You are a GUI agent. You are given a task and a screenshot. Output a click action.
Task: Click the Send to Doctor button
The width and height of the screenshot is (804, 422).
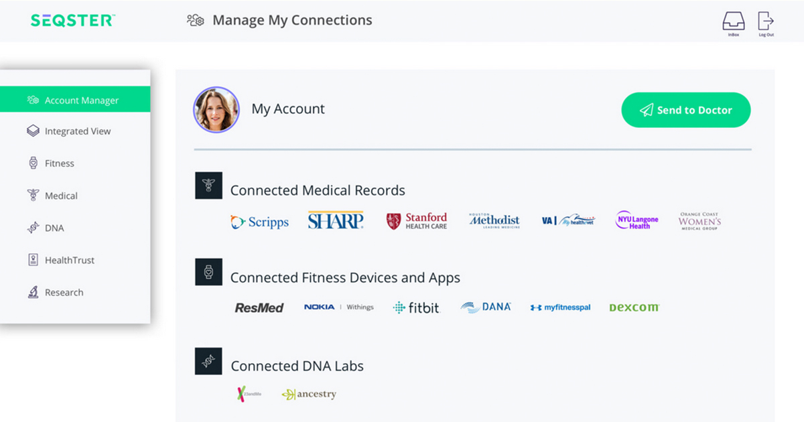686,110
